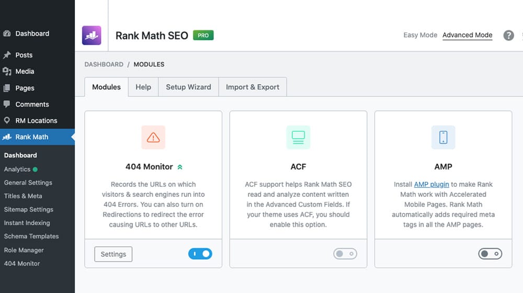Image resolution: width=523 pixels, height=293 pixels.
Task: Open Schema Templates submenu item
Action: coord(31,236)
